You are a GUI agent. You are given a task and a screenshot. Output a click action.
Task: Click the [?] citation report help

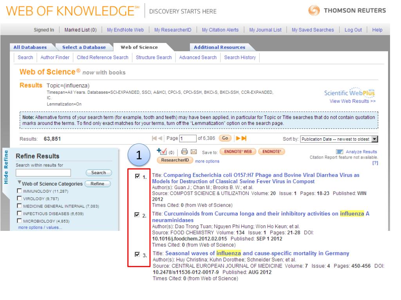click(x=375, y=163)
